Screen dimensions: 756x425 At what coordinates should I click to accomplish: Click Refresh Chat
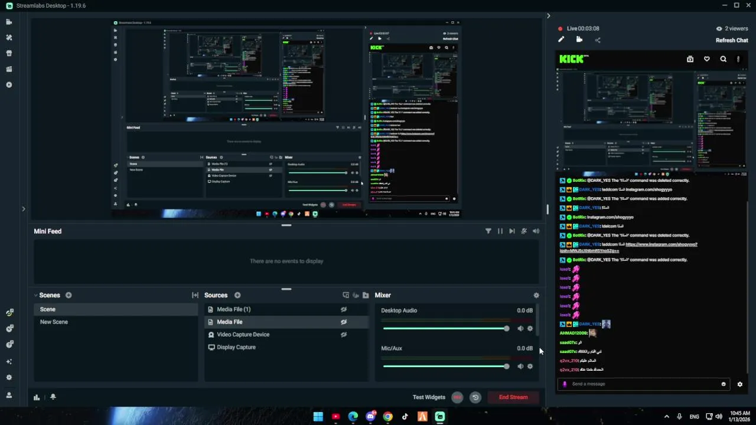[x=732, y=40]
